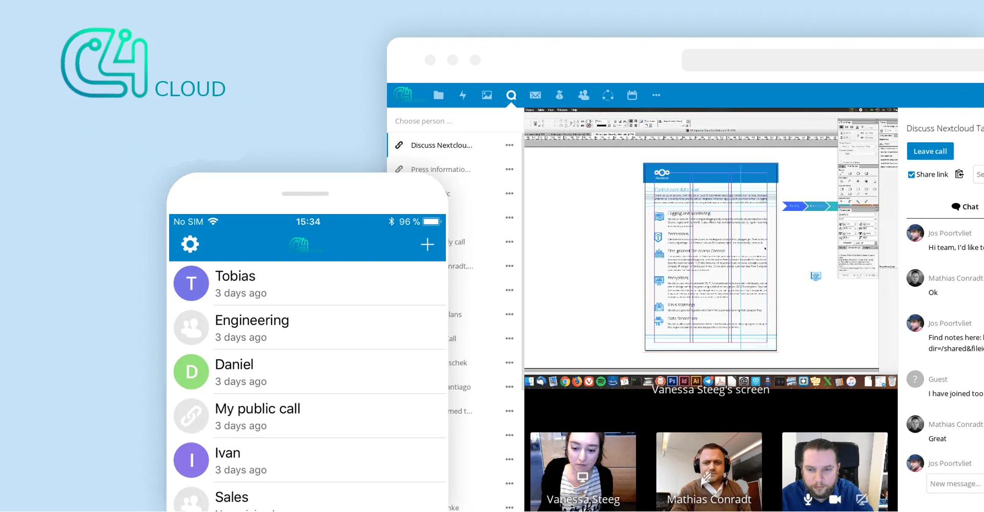Image resolution: width=984 pixels, height=512 pixels.
Task: Open the Mail app (envelope icon)
Action: click(535, 95)
